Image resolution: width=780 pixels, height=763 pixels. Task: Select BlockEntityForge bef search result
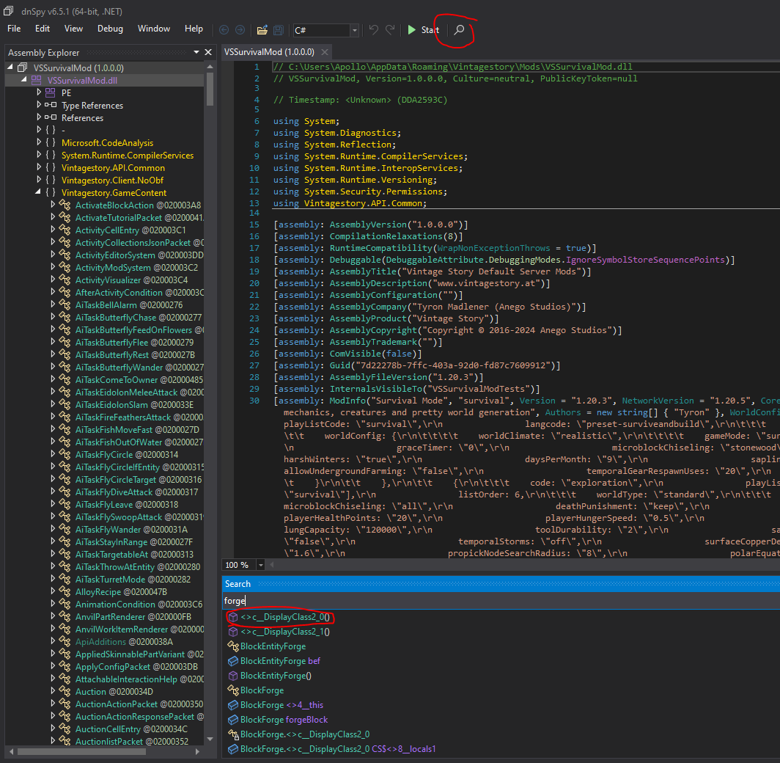[x=280, y=661]
